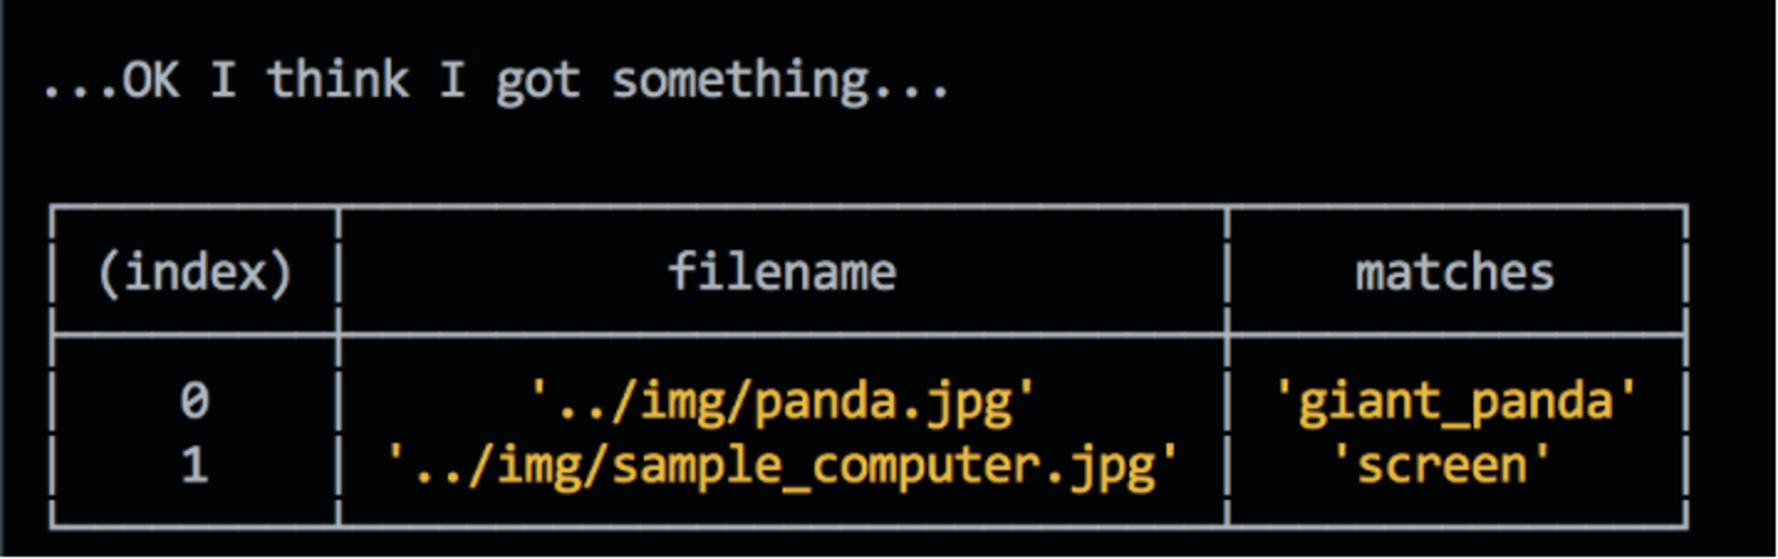Select row index 1 cell
Image resolution: width=1778 pixels, height=559 pixels.
point(194,465)
